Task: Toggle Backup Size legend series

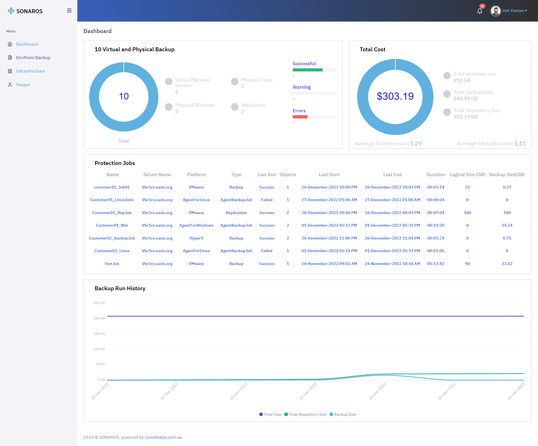Action: pos(343,414)
